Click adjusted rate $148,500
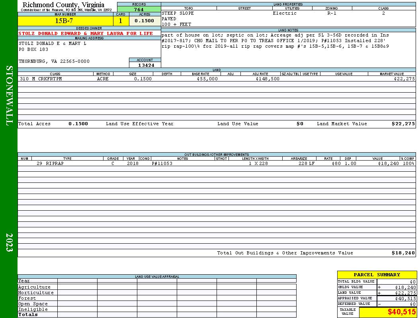The width and height of the screenshot is (418, 318). click(x=268, y=79)
